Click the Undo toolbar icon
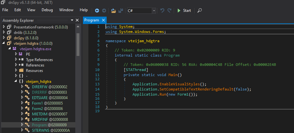 tap(162, 11)
